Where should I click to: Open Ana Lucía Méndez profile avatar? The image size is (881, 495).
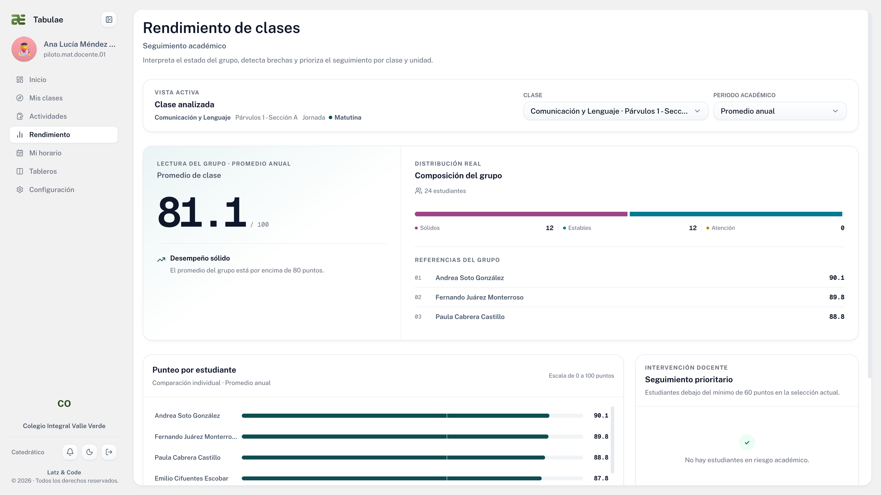[24, 49]
